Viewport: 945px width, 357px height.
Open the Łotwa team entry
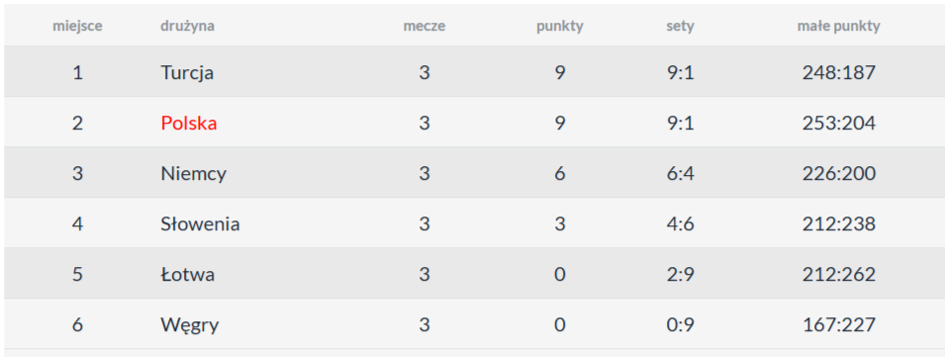click(187, 275)
